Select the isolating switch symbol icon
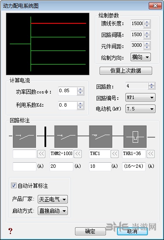164x240 pixels. click(x=25, y=136)
